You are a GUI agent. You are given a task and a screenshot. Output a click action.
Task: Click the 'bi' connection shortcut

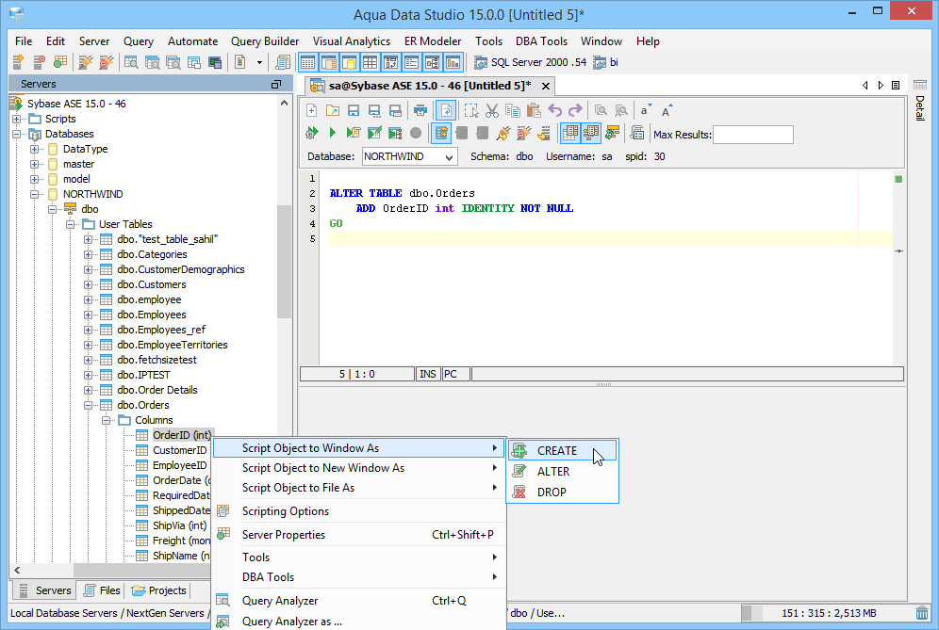pos(605,62)
